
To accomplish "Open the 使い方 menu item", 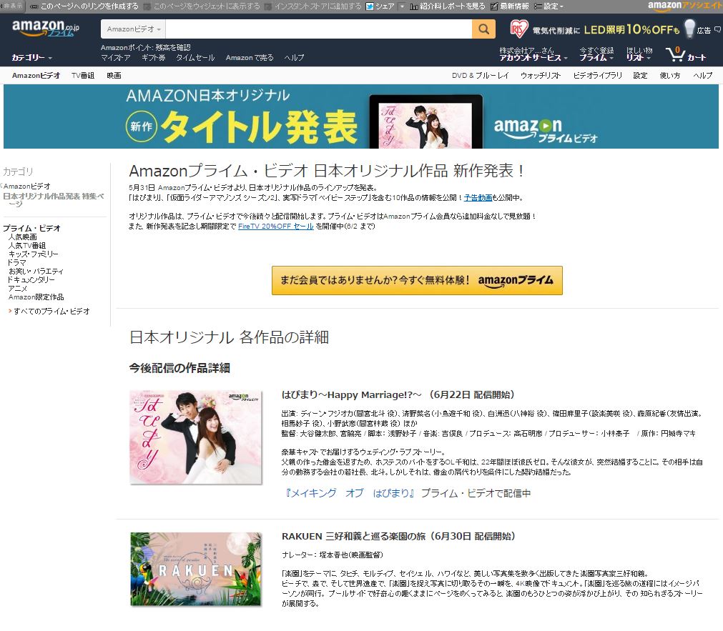I will [670, 76].
